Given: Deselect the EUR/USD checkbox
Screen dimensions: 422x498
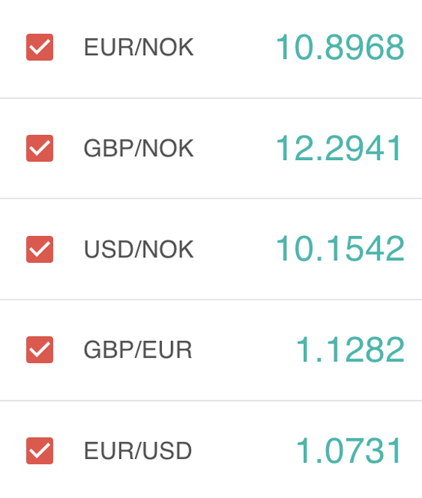Looking at the screenshot, I should [x=39, y=450].
